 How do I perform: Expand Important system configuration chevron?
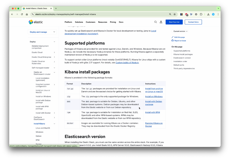click(54, 85)
